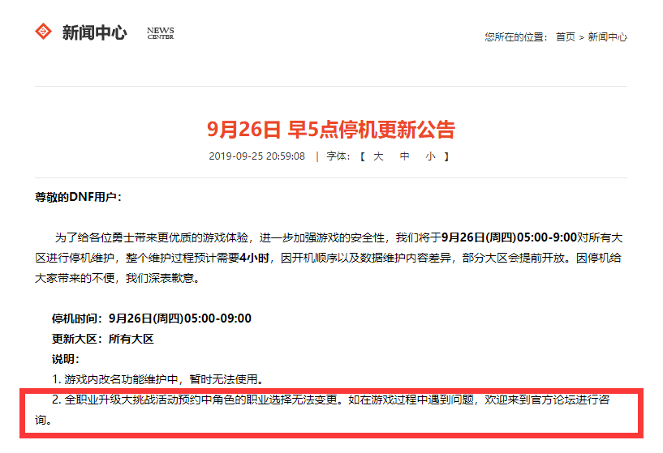Click the orange diamond News Center logo
The image size is (663, 453).
pos(43,32)
